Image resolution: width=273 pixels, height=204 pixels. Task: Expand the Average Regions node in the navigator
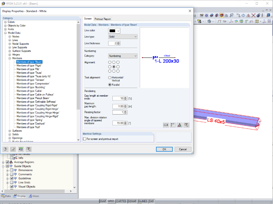pos(3,162)
